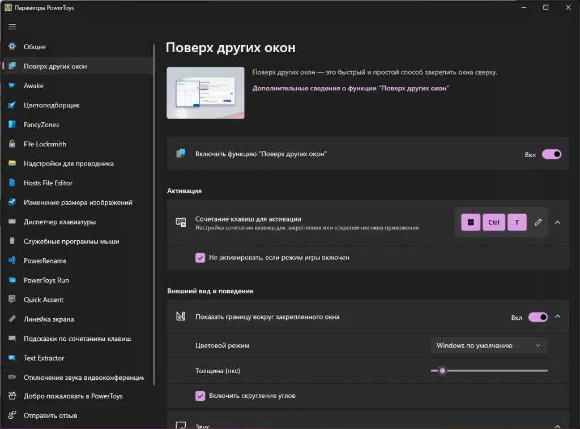Viewport: 580px width, 429px height.
Task: Open the "Дополнительные сведения" link
Action: pos(351,88)
